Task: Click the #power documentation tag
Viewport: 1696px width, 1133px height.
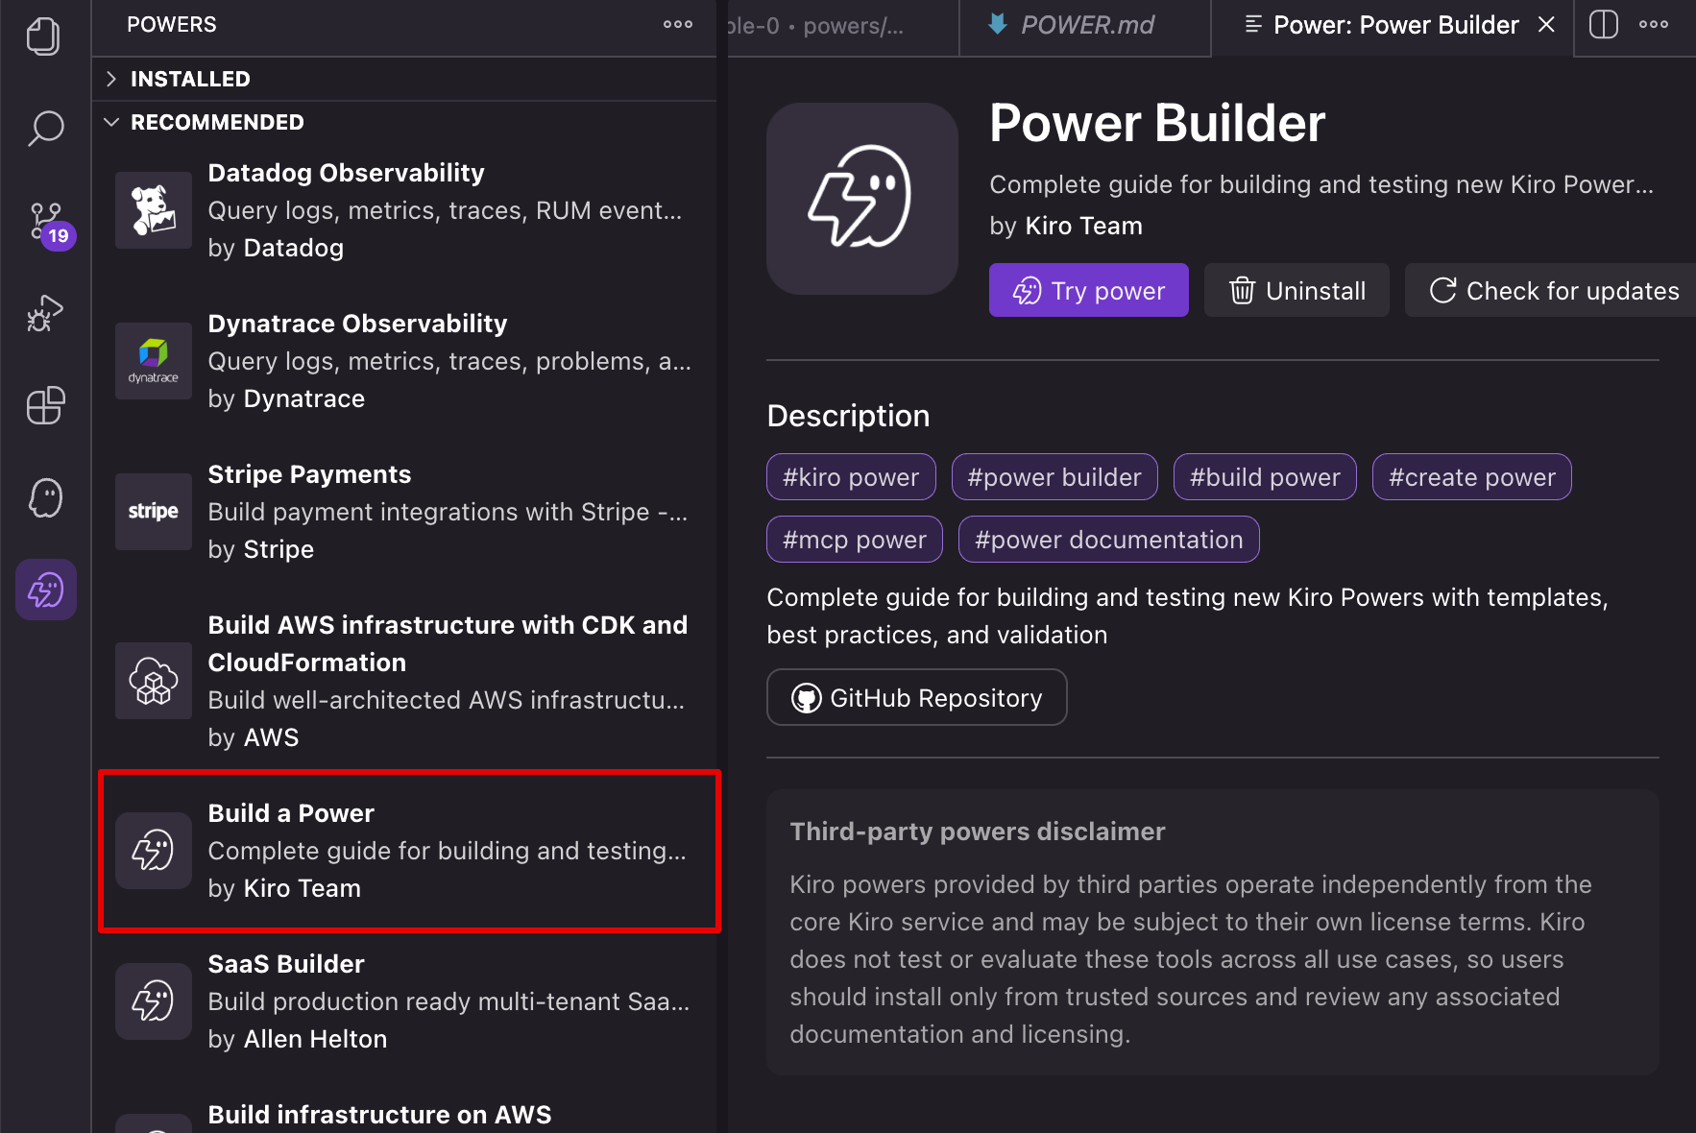Action: coord(1109,540)
